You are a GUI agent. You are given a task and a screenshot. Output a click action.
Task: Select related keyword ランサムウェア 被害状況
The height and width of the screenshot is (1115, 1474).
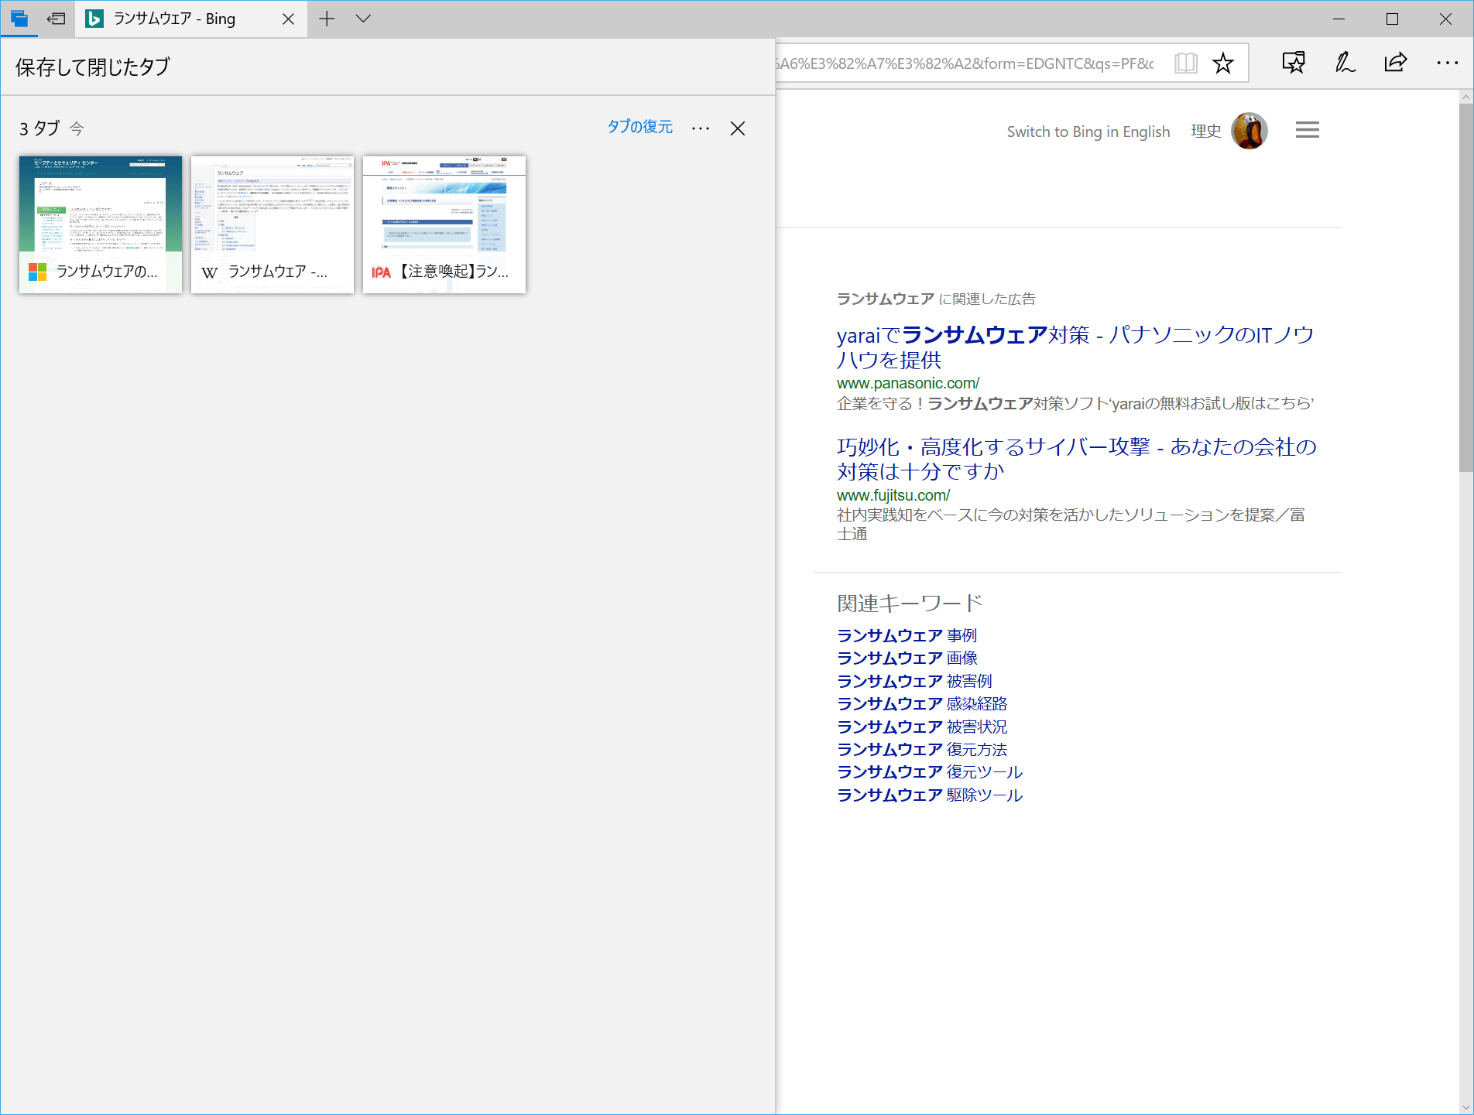point(922,727)
